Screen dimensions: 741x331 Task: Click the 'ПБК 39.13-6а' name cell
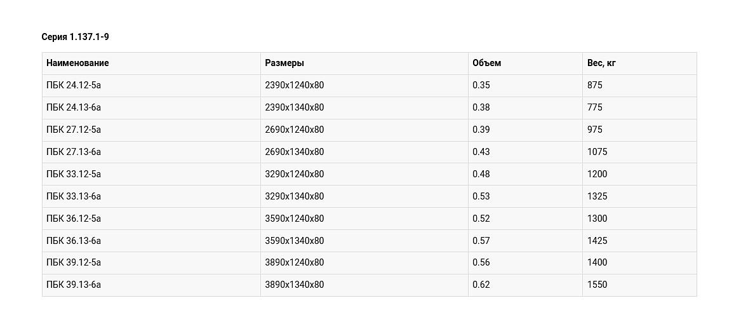pos(74,285)
